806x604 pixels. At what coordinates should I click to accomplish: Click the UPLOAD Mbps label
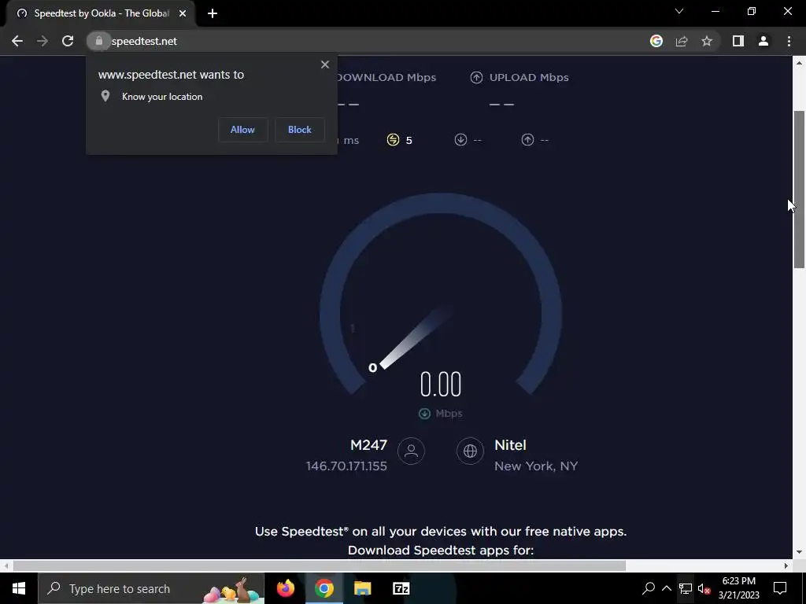click(x=529, y=78)
